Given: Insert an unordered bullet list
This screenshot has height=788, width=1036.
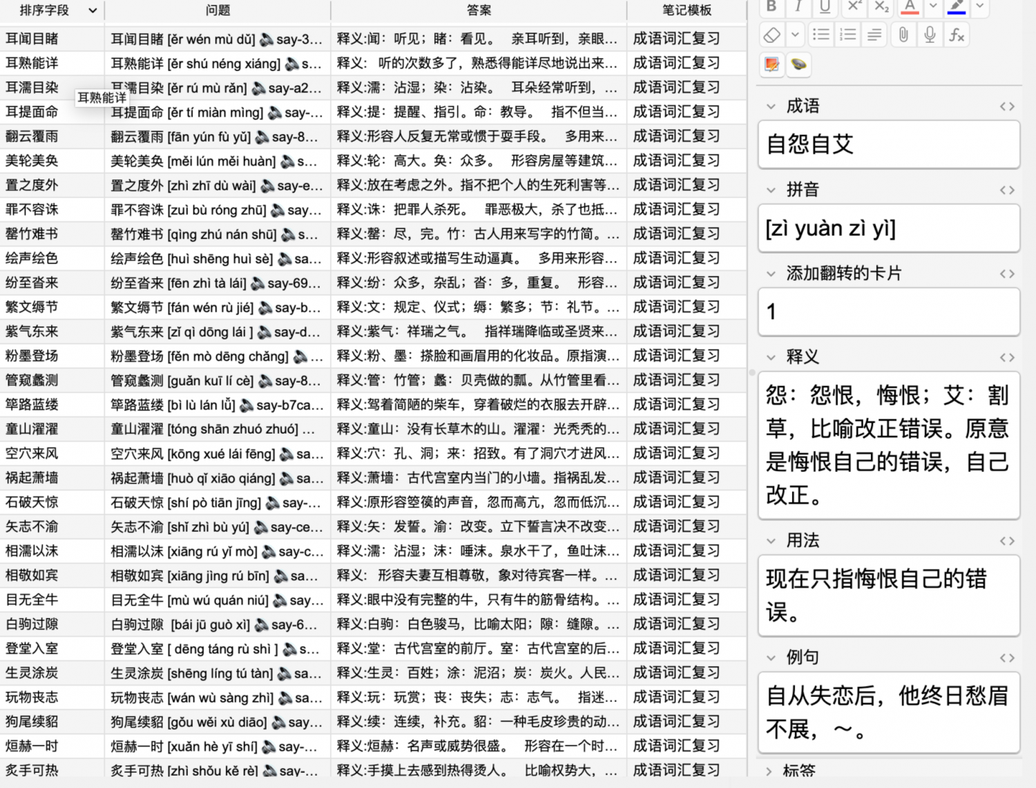Looking at the screenshot, I should pyautogui.click(x=821, y=35).
